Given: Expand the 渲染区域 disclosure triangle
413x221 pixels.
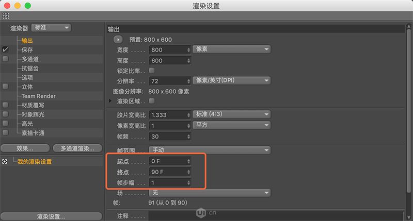Looking at the screenshot, I should pyautogui.click(x=110, y=101).
